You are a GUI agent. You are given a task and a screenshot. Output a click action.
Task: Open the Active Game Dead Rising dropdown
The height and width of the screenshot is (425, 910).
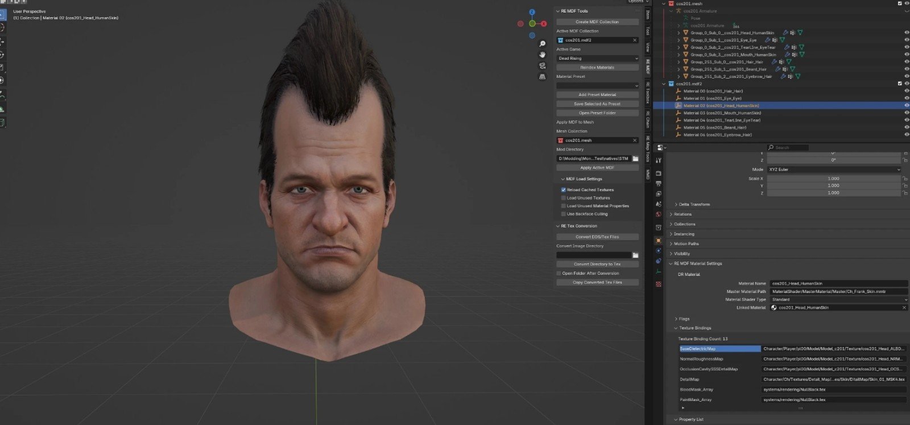(597, 59)
